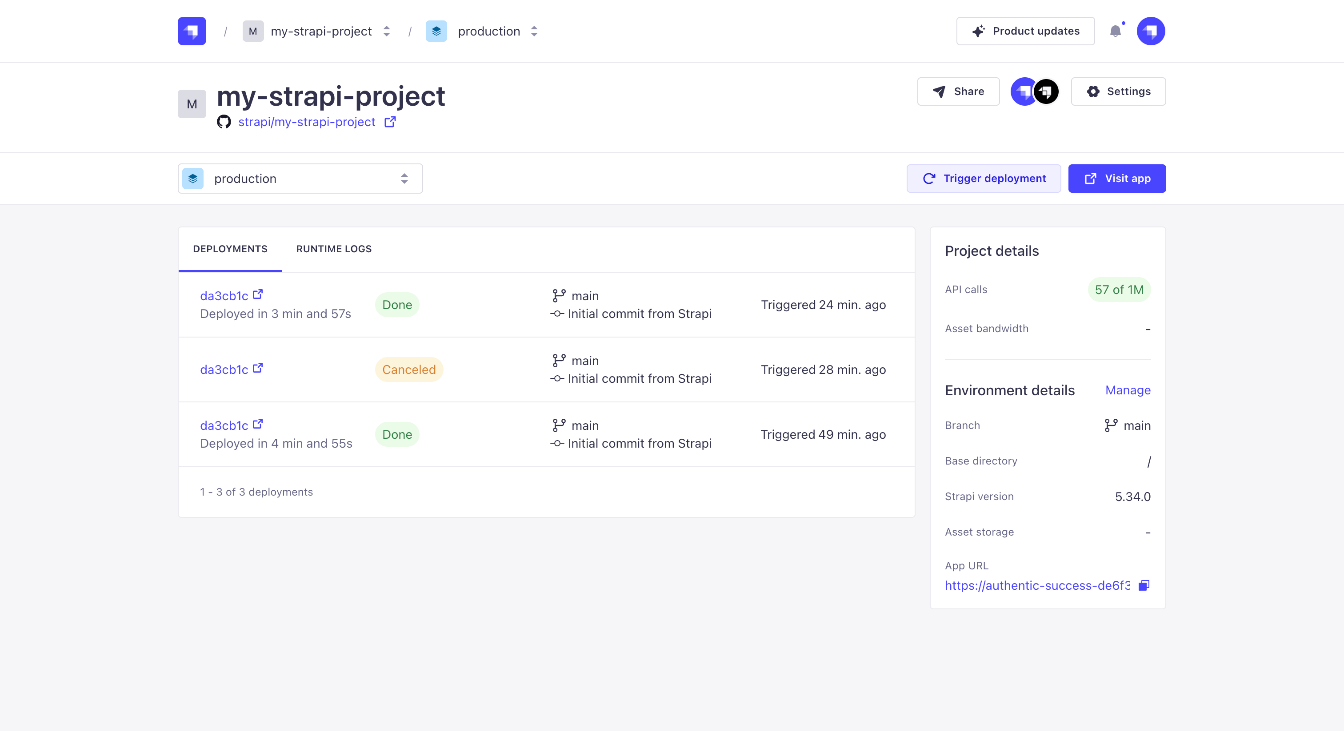Select the Deployments tab
The height and width of the screenshot is (731, 1344).
tap(230, 249)
